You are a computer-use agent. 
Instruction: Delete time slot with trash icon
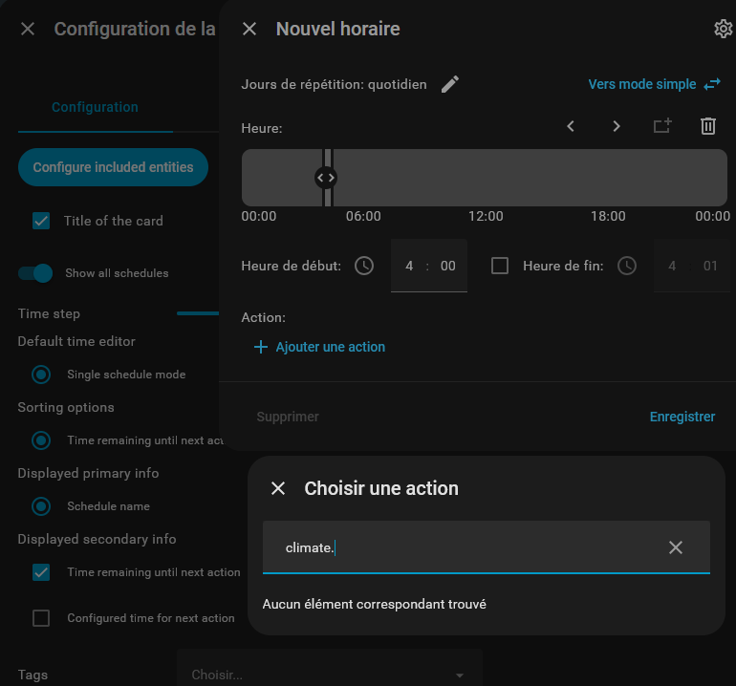coord(708,126)
